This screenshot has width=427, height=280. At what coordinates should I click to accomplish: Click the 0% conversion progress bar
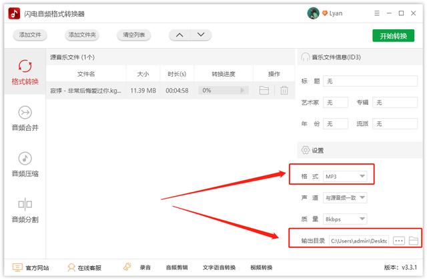click(224, 91)
